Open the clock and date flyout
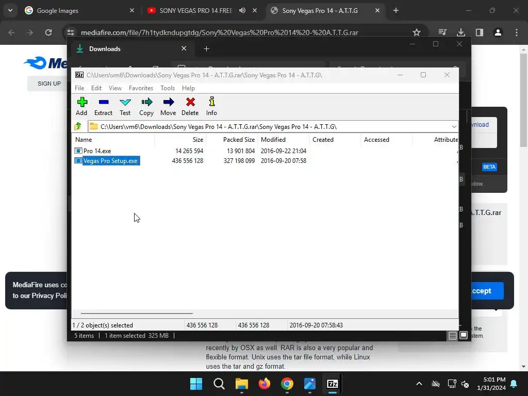Image resolution: width=528 pixels, height=396 pixels. coord(491,384)
